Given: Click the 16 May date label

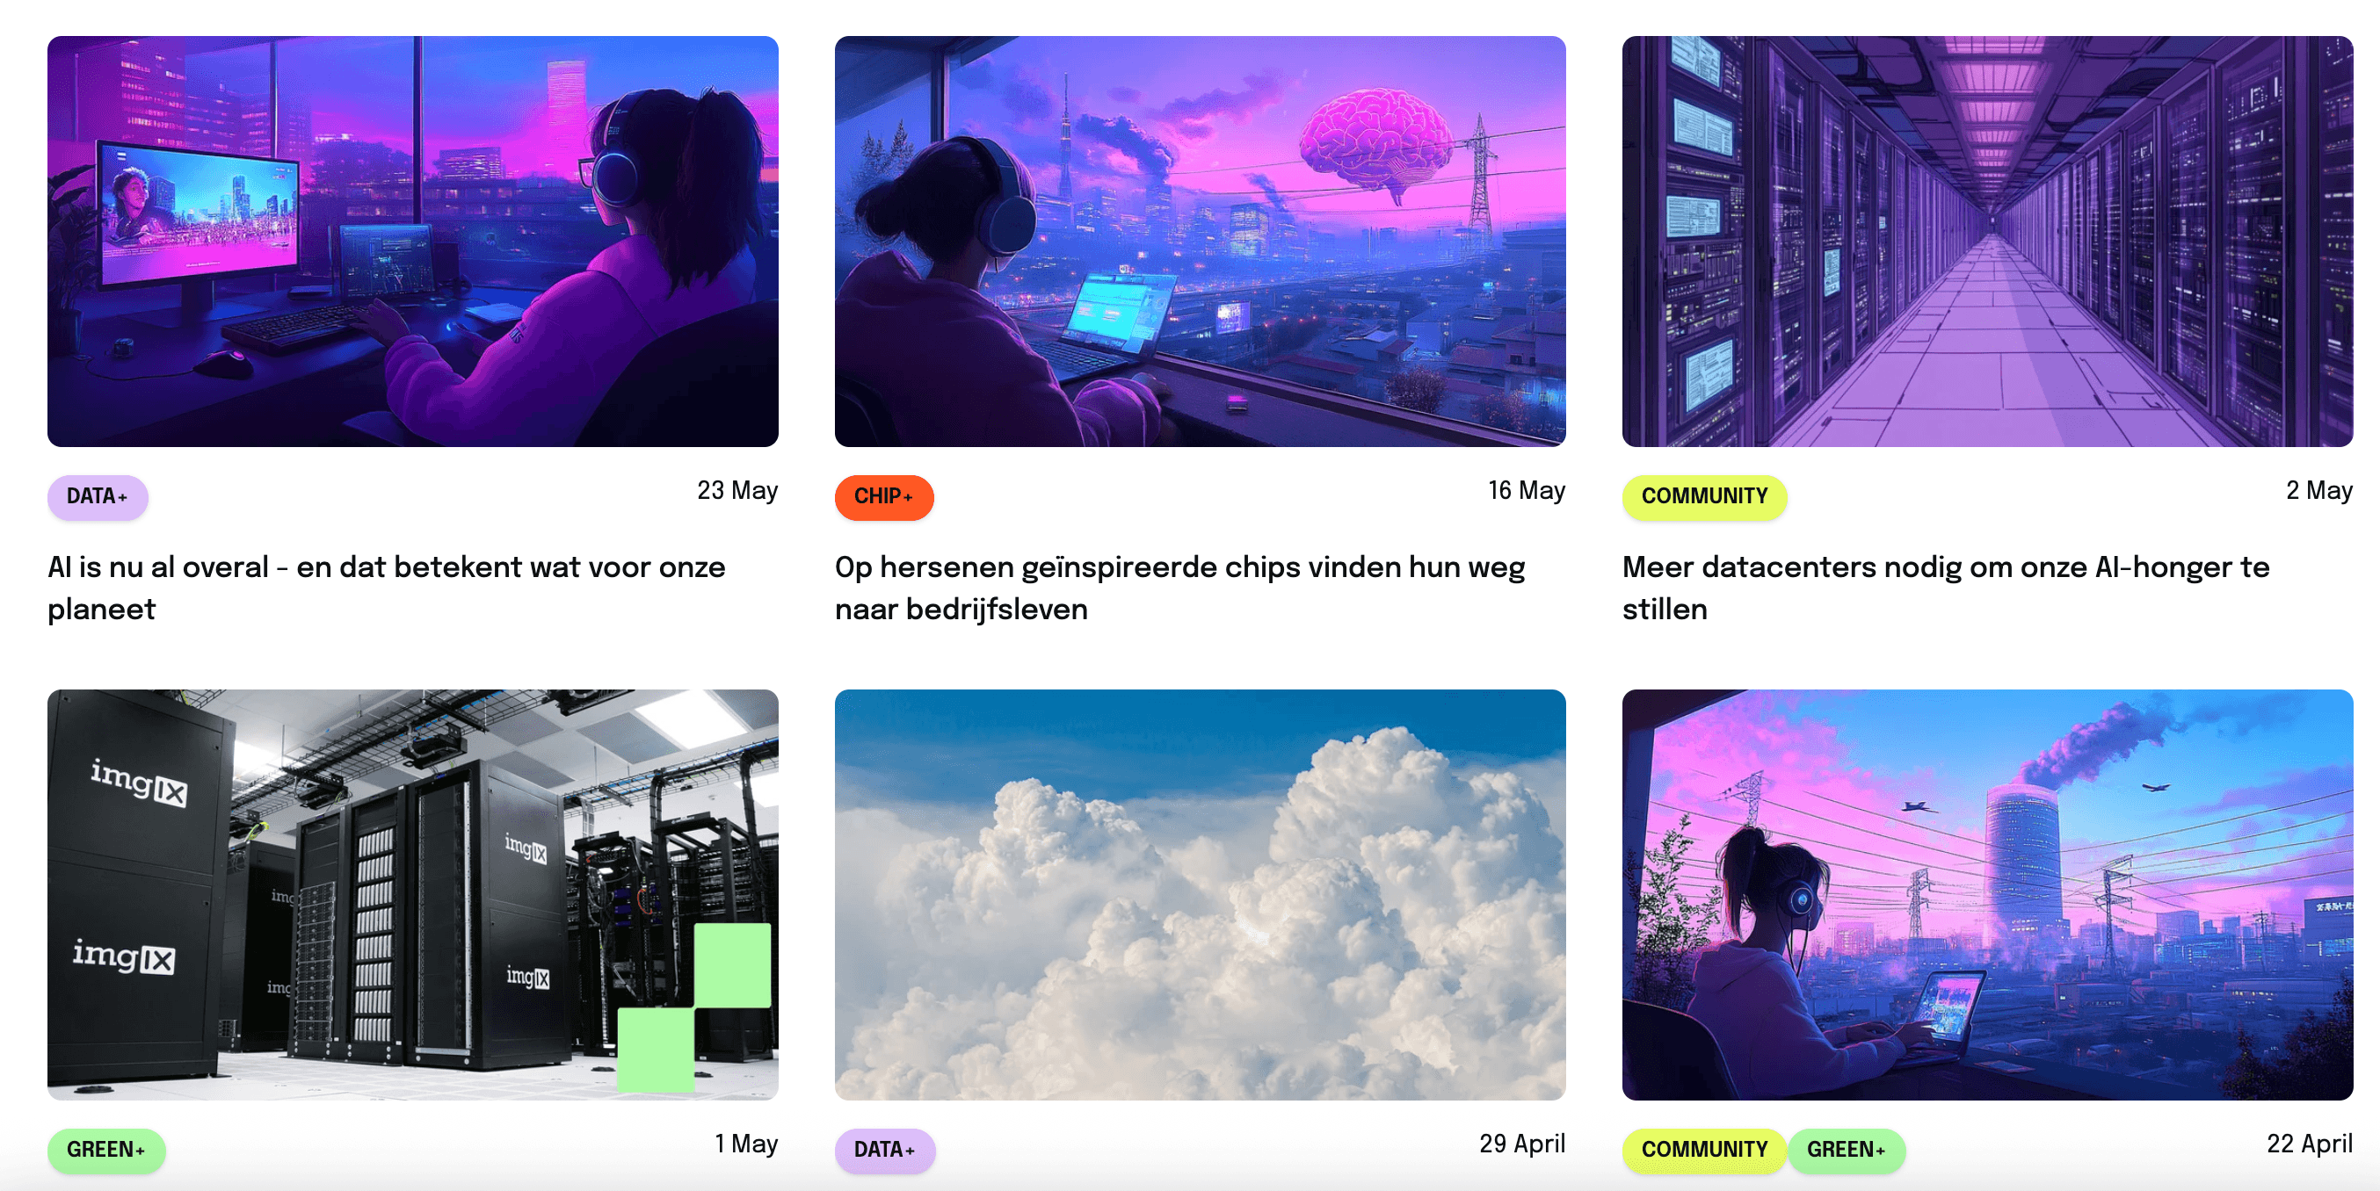Looking at the screenshot, I should 1527,490.
